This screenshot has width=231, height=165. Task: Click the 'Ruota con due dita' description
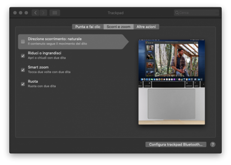pyautogui.click(x=42, y=86)
